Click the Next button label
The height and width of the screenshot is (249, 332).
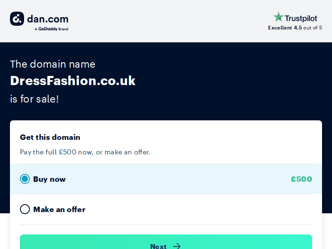(x=158, y=246)
